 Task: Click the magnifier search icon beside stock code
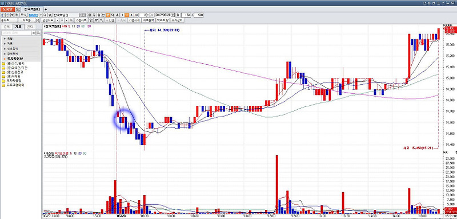(45, 15)
